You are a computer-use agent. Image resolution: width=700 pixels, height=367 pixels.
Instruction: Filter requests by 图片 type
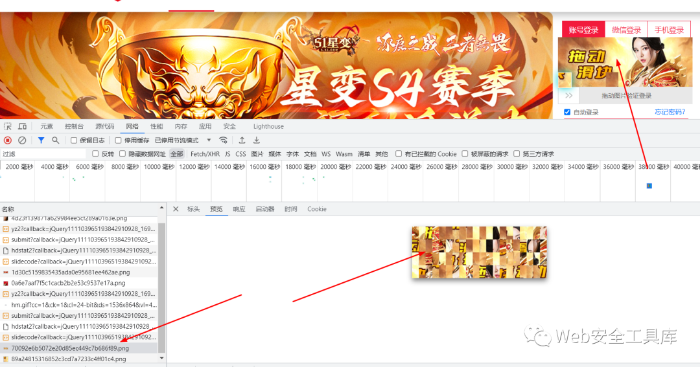pyautogui.click(x=257, y=154)
